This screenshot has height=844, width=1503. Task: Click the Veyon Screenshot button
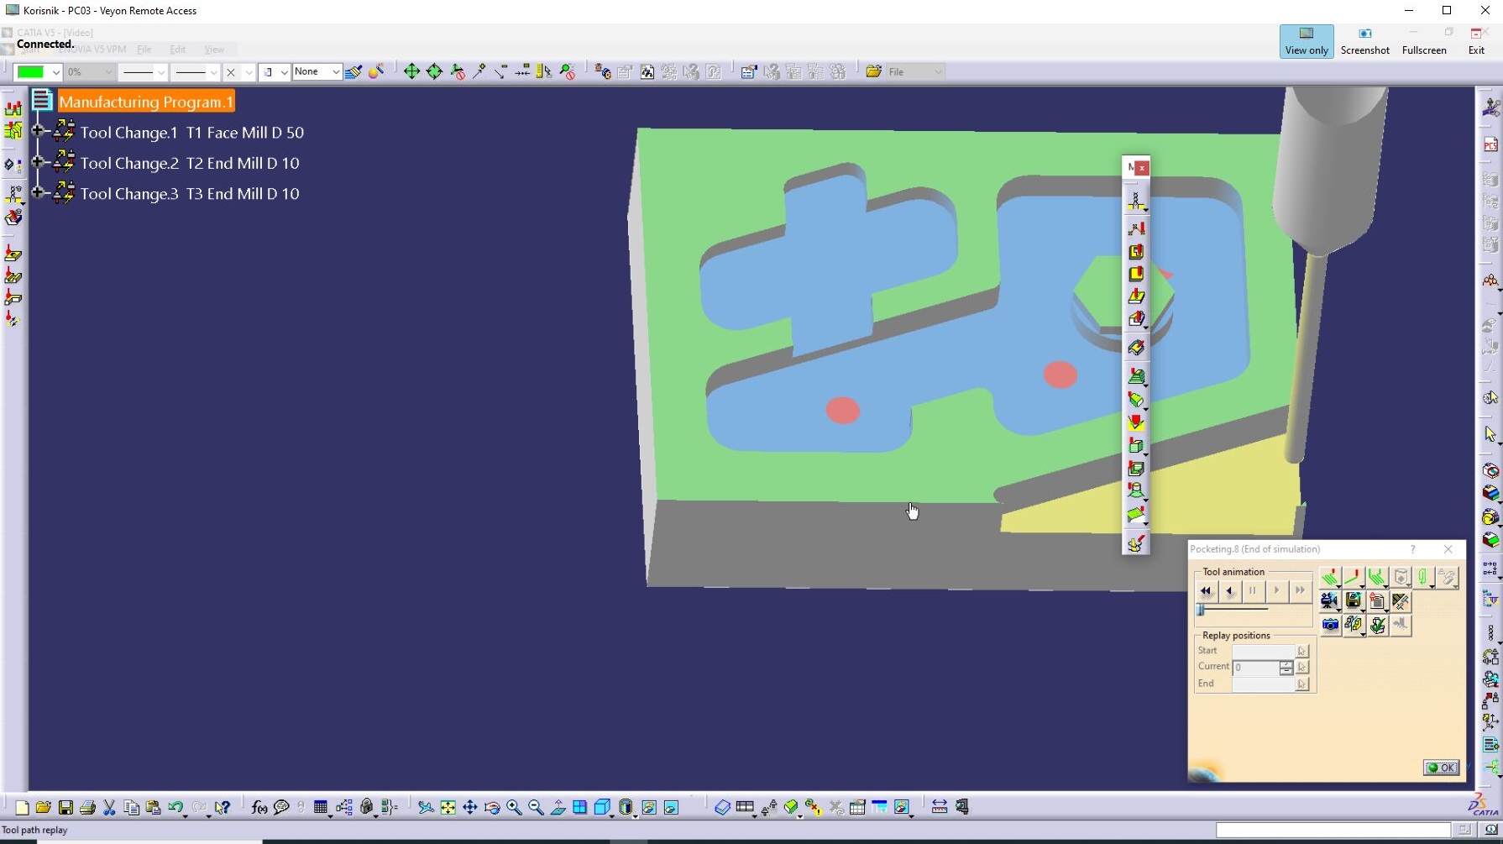(x=1364, y=41)
